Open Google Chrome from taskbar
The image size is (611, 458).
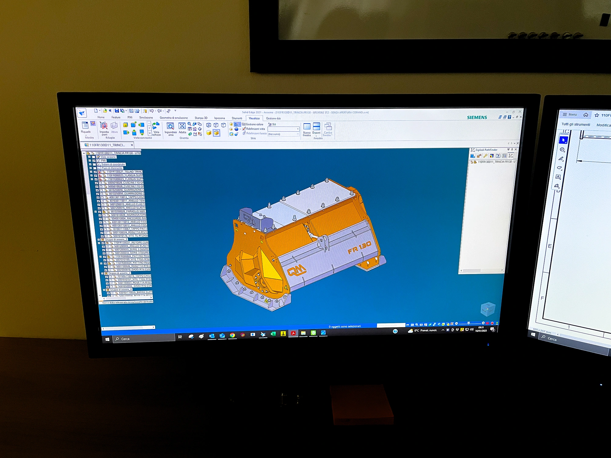(232, 335)
